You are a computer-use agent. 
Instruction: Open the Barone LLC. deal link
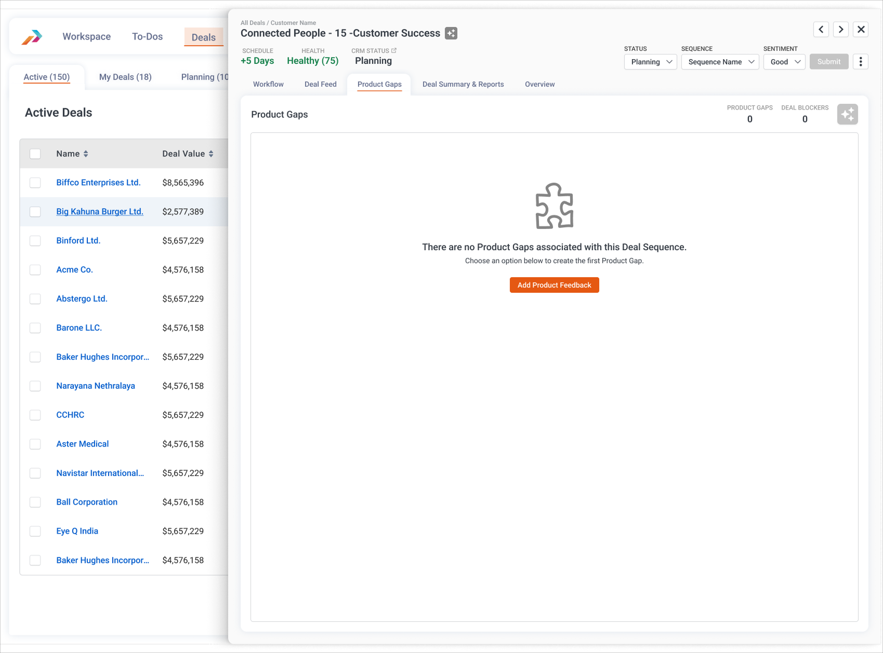[79, 328]
